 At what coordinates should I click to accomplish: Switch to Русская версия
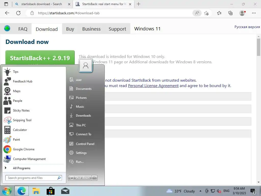pyautogui.click(x=247, y=27)
